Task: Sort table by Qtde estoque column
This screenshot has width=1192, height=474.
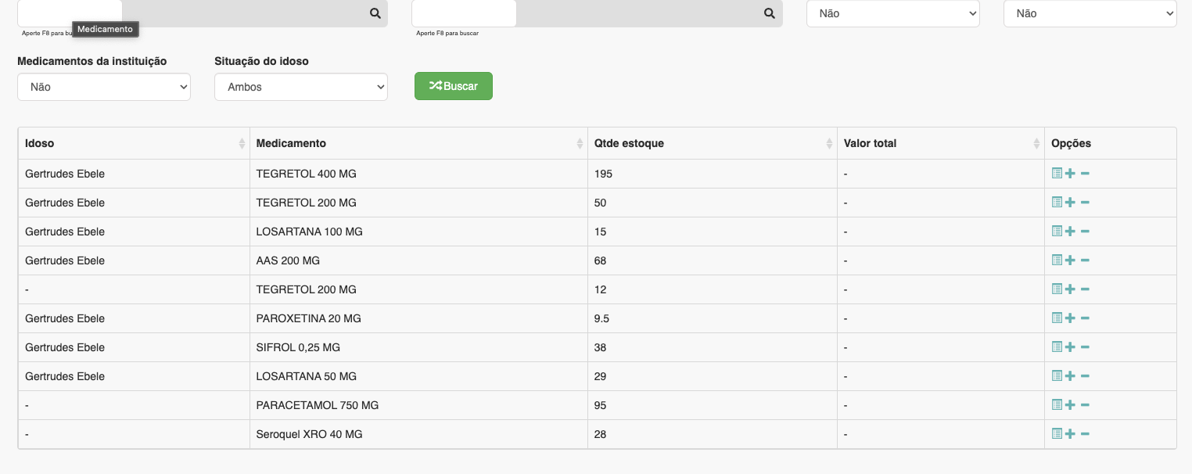Action: click(712, 143)
